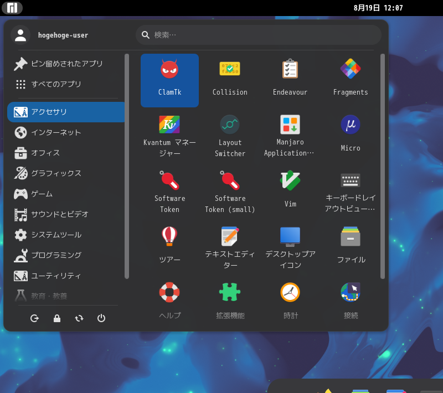
Task: Click the logout icon
Action: pos(34,318)
